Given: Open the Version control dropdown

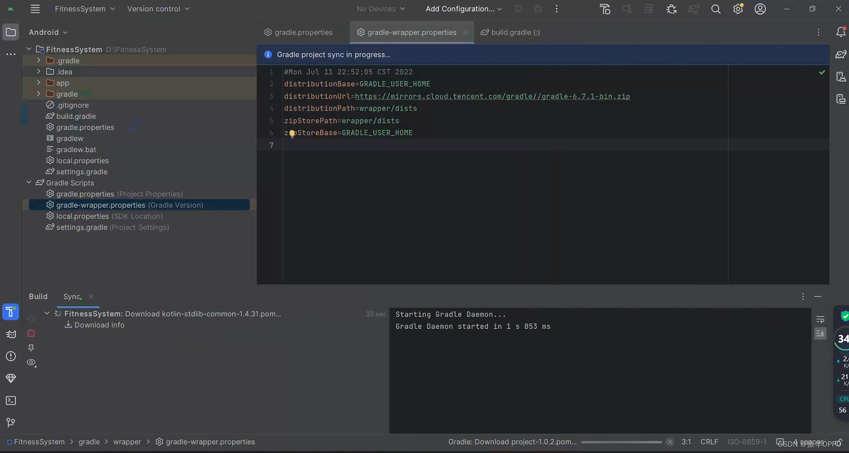Looking at the screenshot, I should click(158, 9).
